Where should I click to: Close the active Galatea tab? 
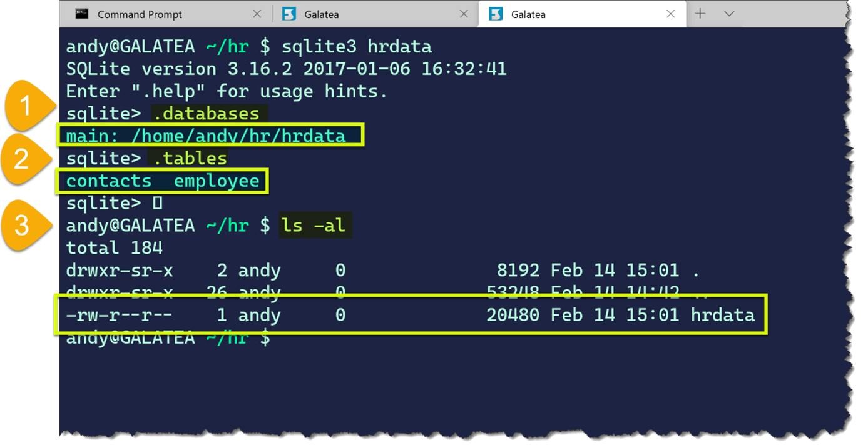[670, 14]
